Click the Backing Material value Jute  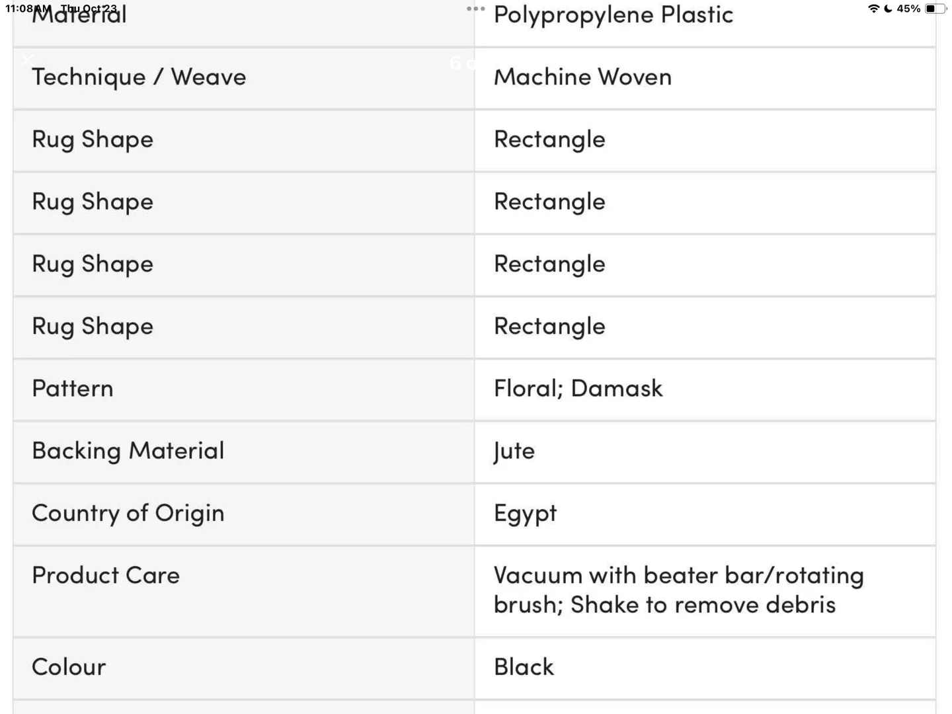(x=514, y=451)
